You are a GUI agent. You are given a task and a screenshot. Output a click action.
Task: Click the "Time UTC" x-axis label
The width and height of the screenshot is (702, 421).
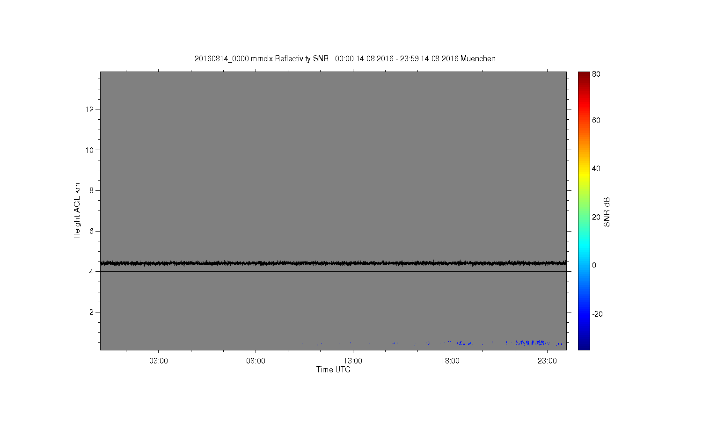coord(333,370)
